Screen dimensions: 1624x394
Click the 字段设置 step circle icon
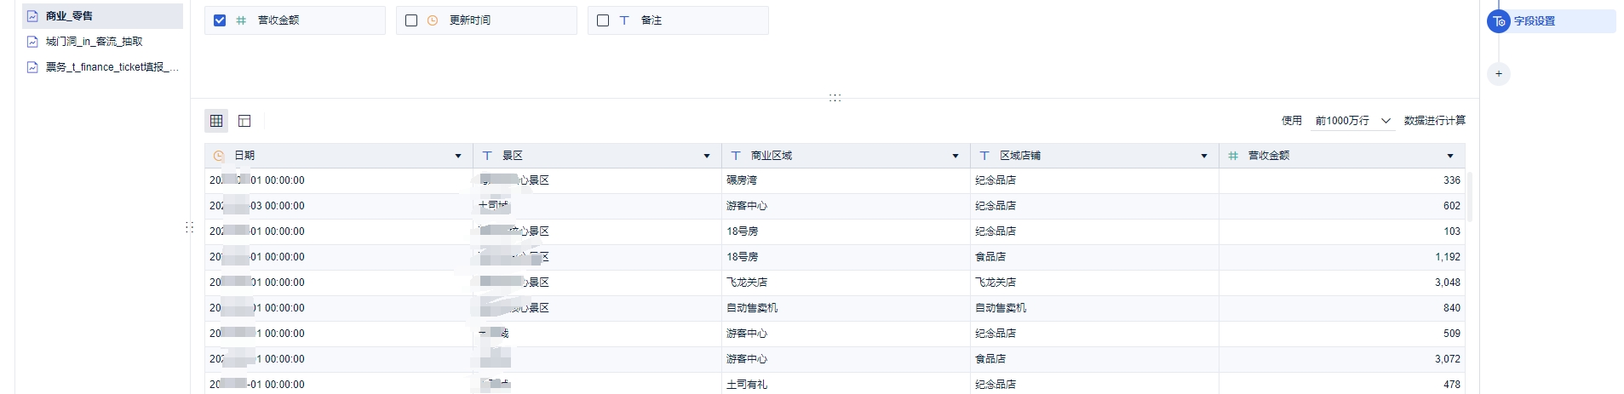click(1499, 21)
